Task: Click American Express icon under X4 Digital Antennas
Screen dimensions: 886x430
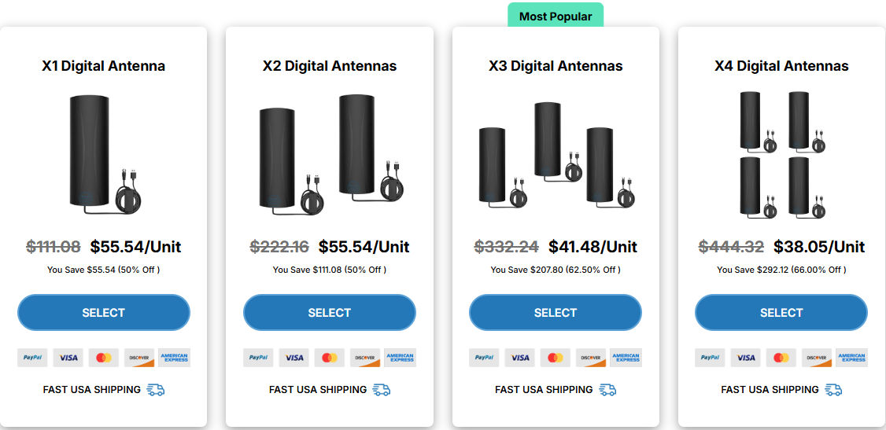Action: (852, 358)
